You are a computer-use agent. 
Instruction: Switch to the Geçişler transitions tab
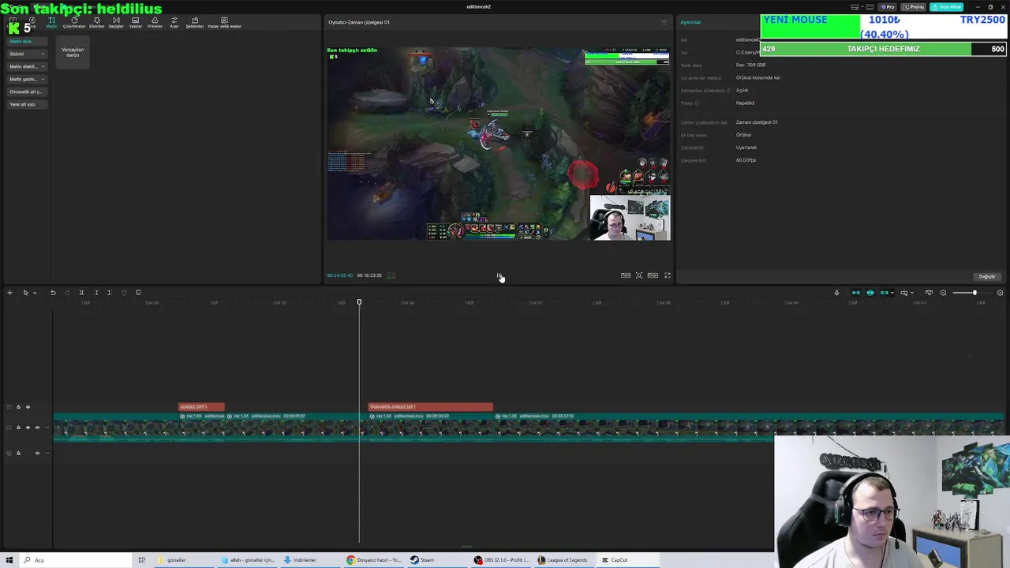pyautogui.click(x=116, y=22)
